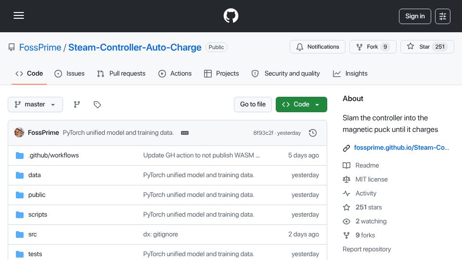Screen dimensions: 462x260
Task: Click folder icon for data row
Action: [20, 175]
